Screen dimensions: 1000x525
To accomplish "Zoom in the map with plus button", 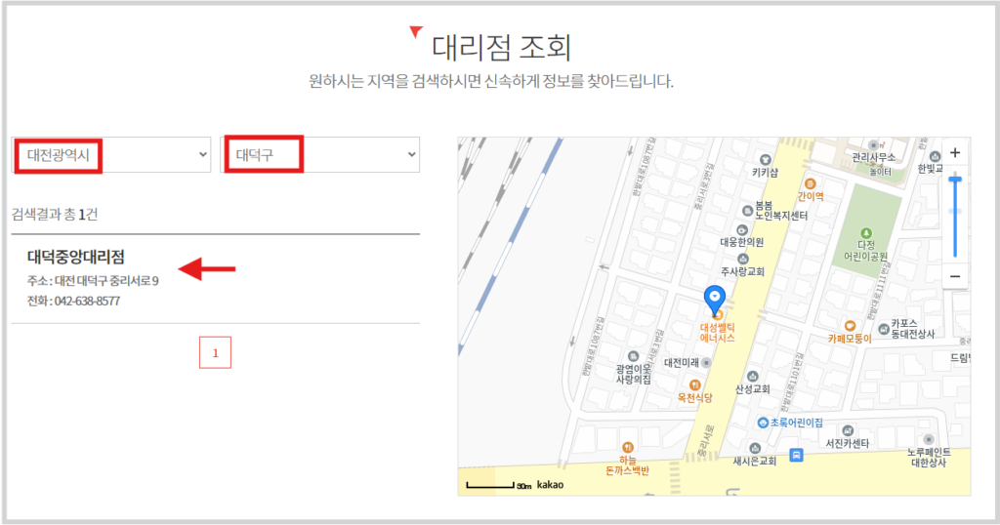I will point(955,153).
